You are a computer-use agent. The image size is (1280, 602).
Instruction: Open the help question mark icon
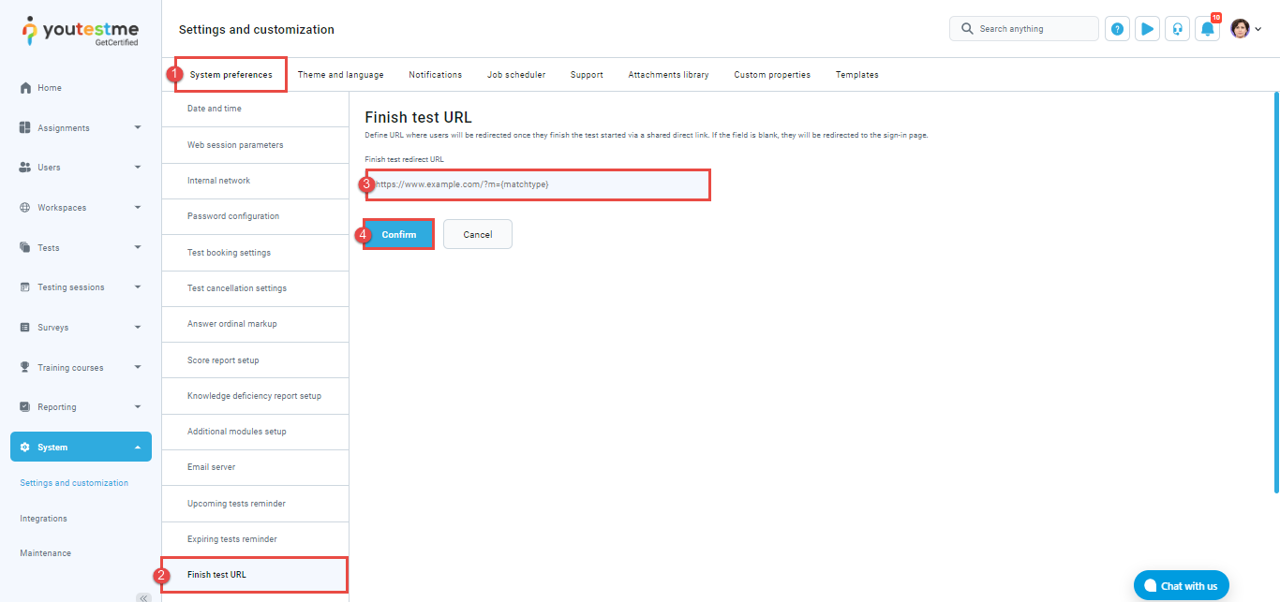point(1117,29)
